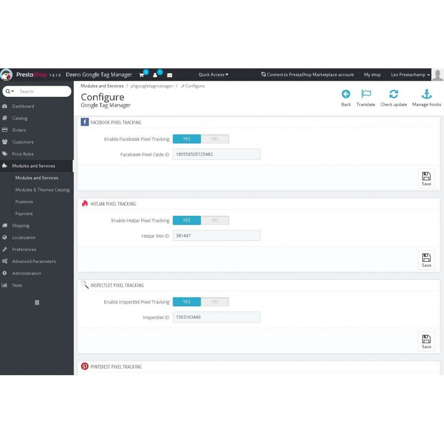Save the Facebook Pixel Tracking settings
Image resolution: width=444 pixels, height=444 pixels.
pyautogui.click(x=426, y=178)
